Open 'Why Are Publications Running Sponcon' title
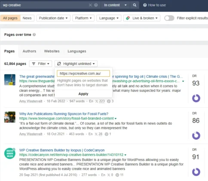The width and height of the screenshot is (208, 181). pyautogui.click(x=64, y=114)
